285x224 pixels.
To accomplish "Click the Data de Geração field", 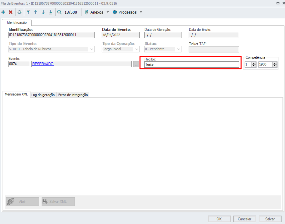I will (163, 35).
